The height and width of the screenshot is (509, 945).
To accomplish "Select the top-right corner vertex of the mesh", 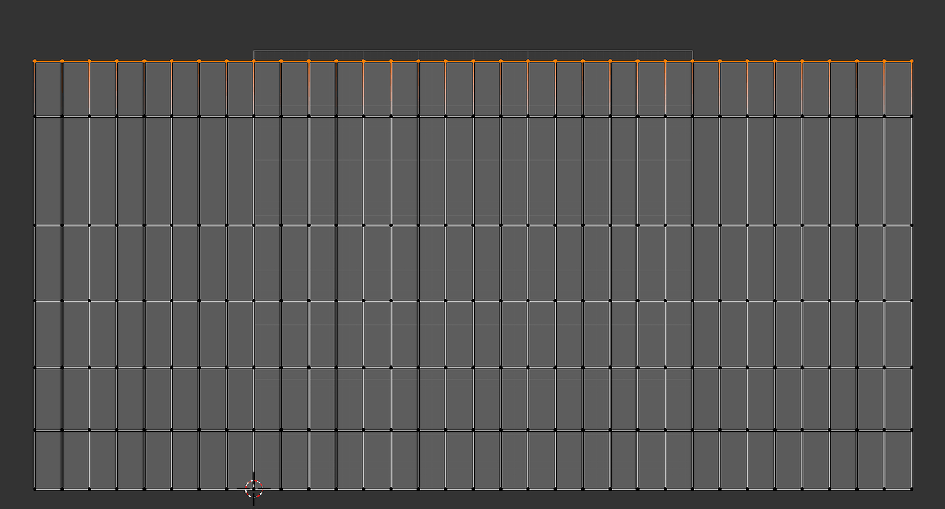I will coord(912,60).
